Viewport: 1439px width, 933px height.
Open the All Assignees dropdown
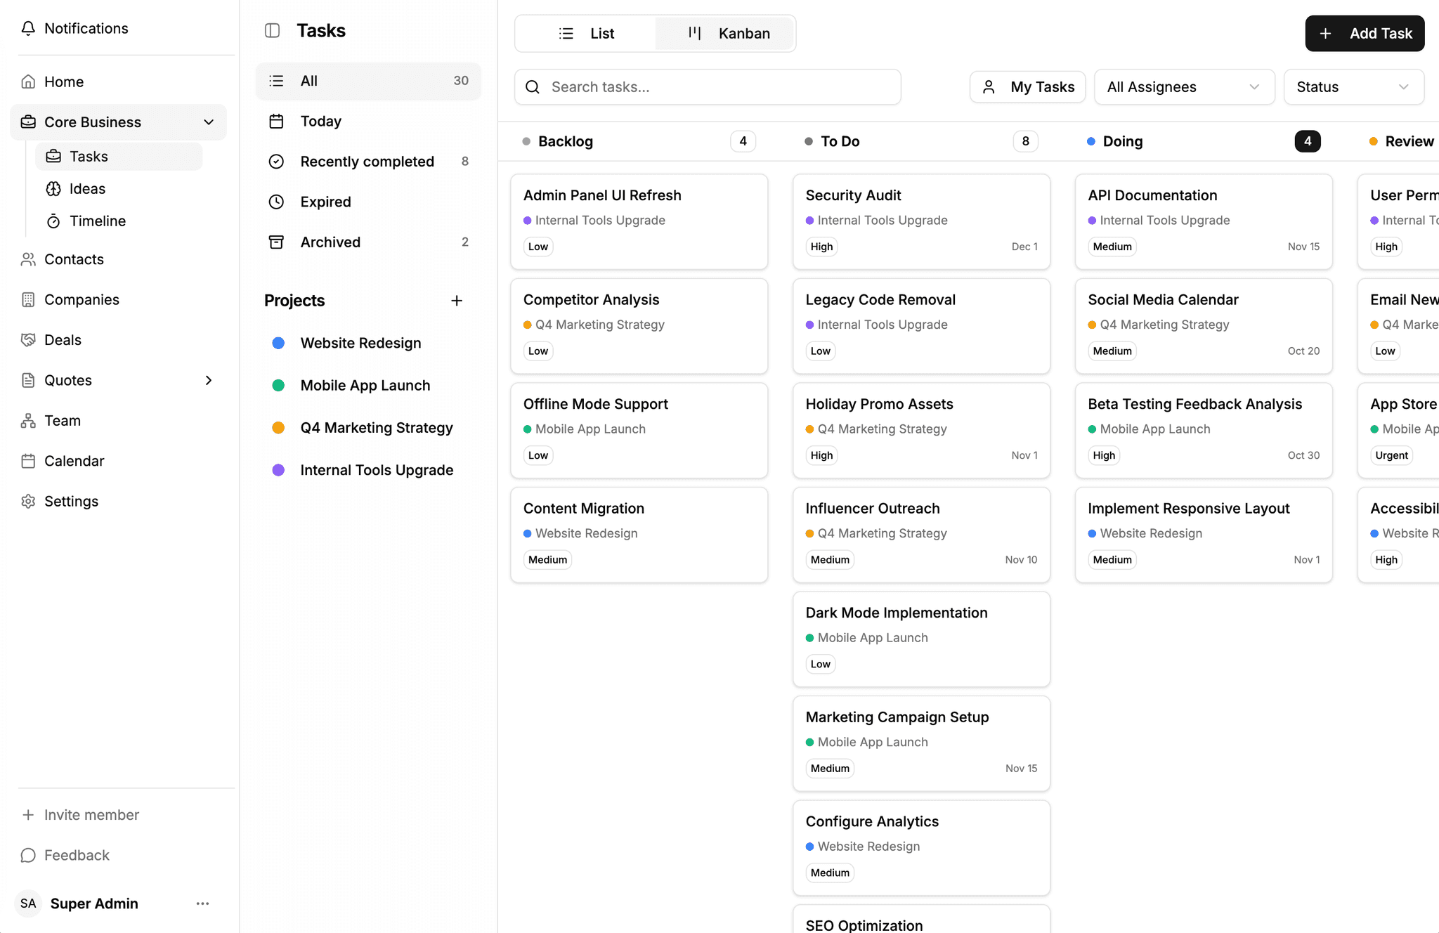[1184, 87]
